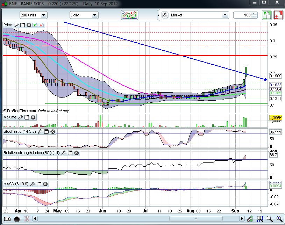This screenshot has height=225, width=285.
Task: Zoom out with the minus magnifier
Action: click(x=269, y=219)
